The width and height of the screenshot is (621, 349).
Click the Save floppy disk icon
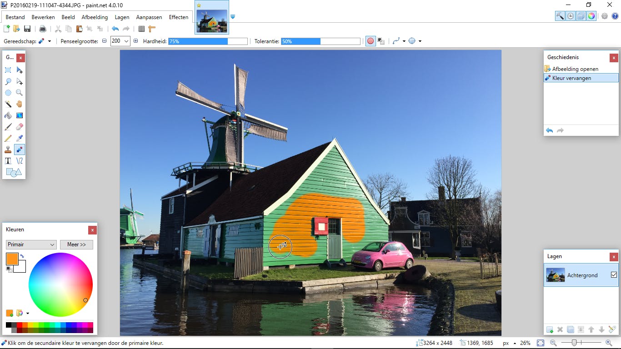click(x=27, y=29)
